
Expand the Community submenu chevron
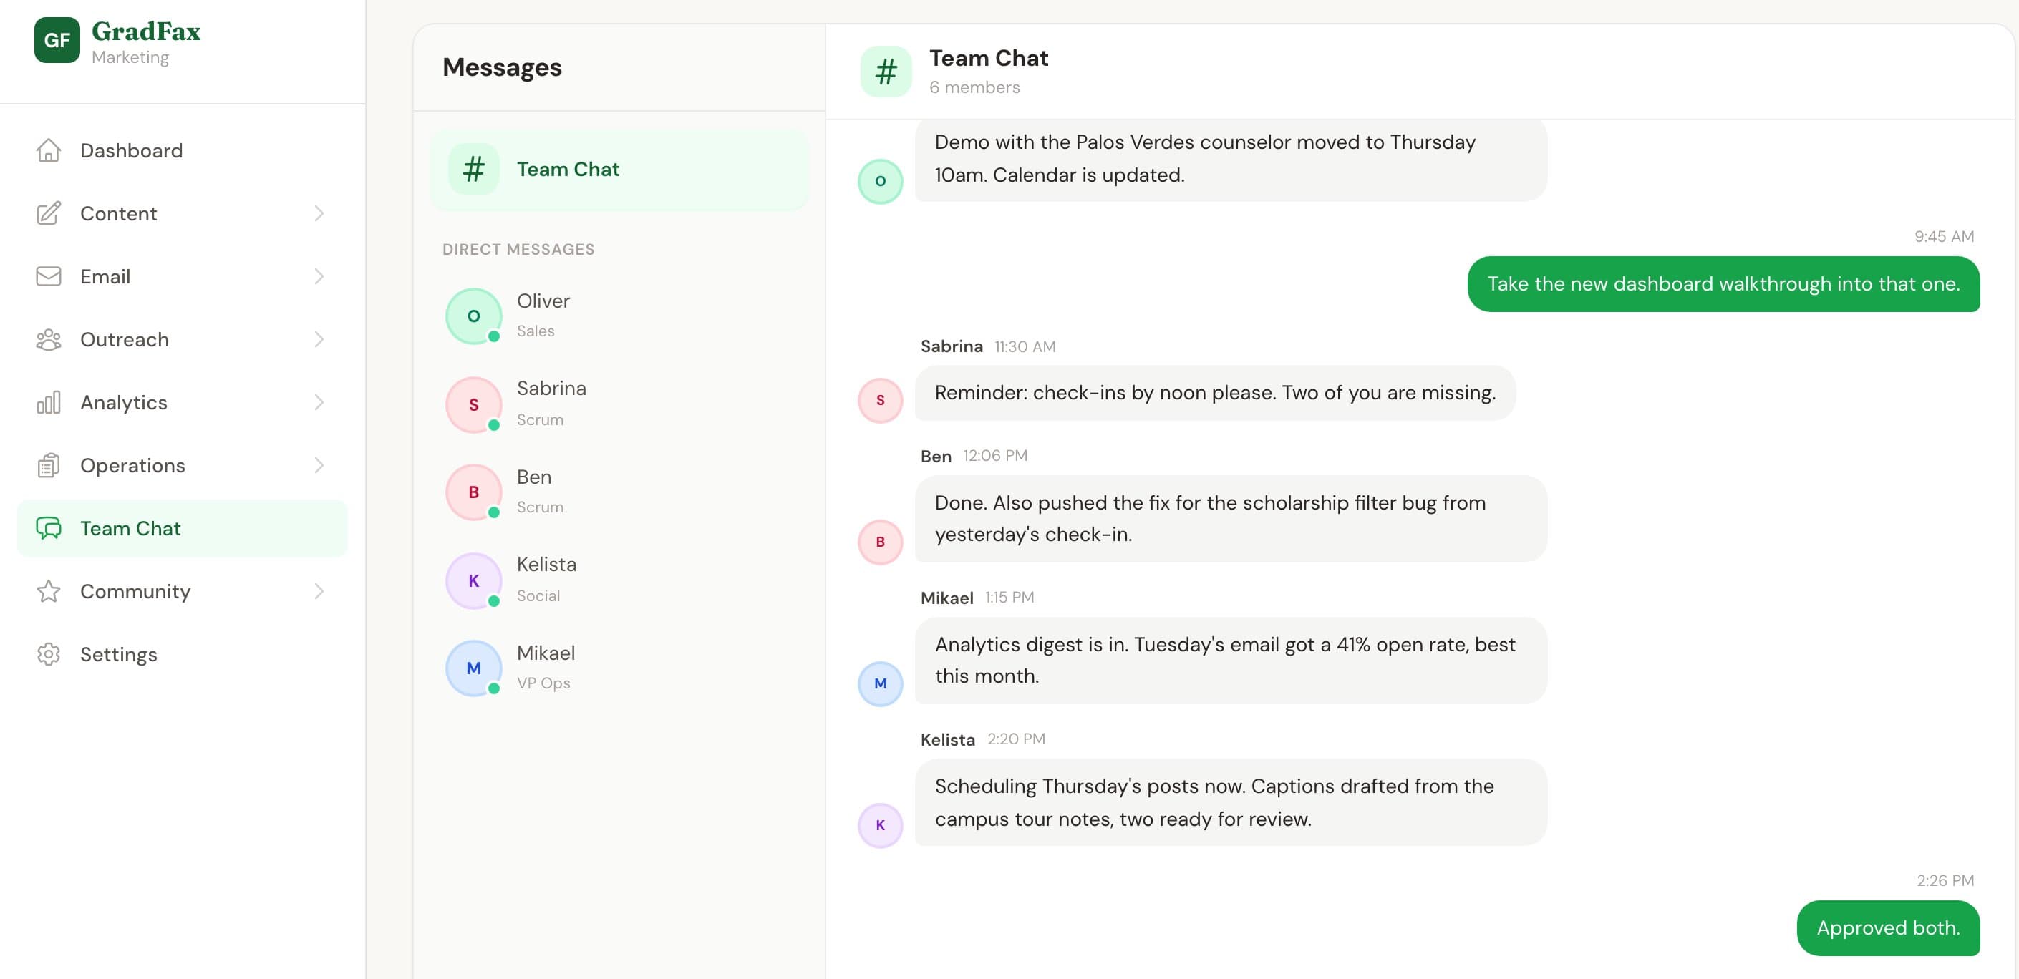[319, 591]
